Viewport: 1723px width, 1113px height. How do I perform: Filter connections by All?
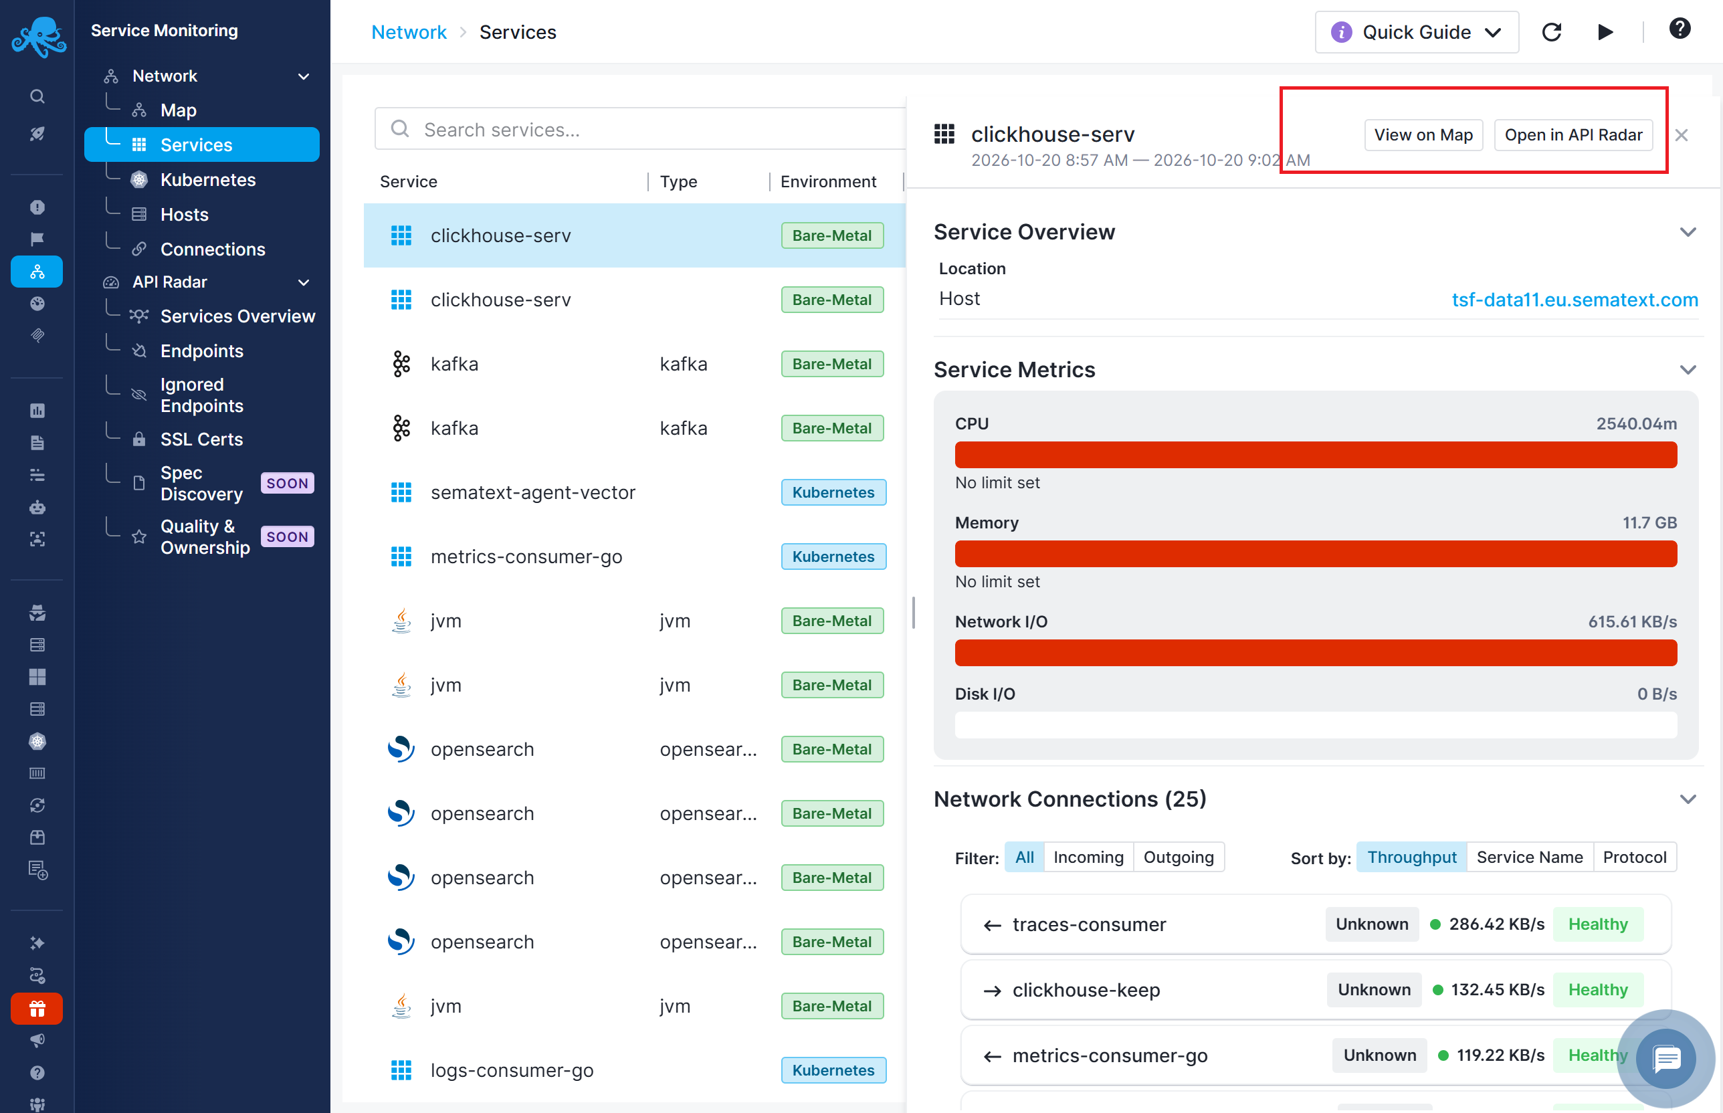pos(1024,857)
